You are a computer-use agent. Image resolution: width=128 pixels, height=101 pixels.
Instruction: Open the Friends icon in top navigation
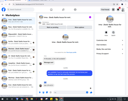click(x=63, y=10)
